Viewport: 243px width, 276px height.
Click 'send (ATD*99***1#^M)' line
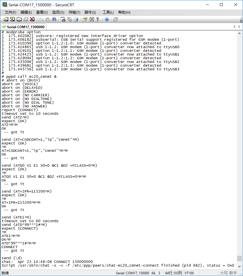24,225
